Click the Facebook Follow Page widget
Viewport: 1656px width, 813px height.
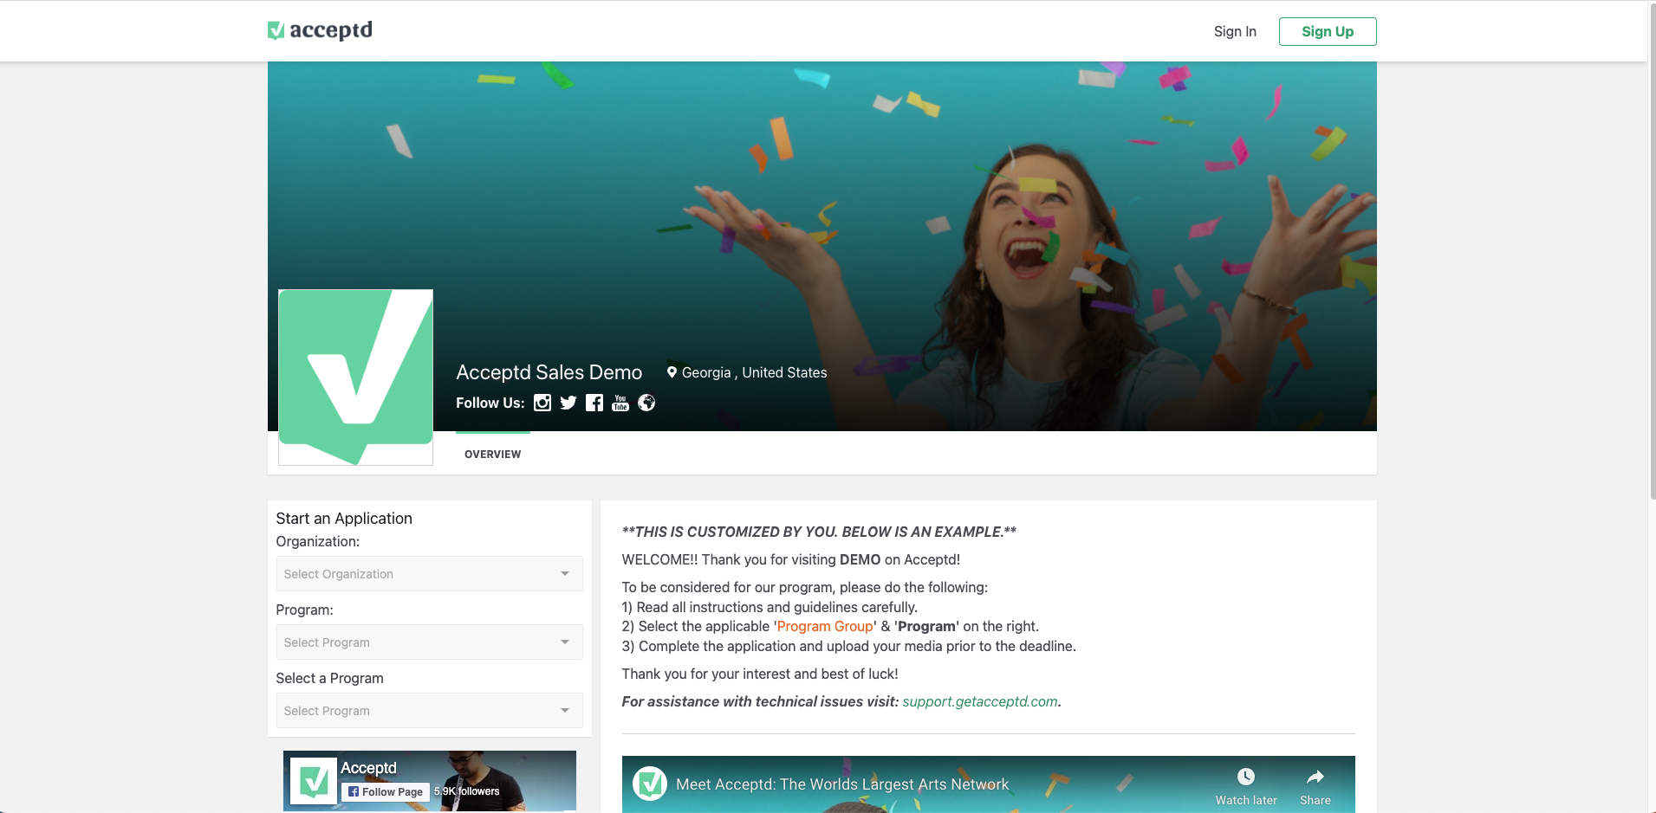385,791
